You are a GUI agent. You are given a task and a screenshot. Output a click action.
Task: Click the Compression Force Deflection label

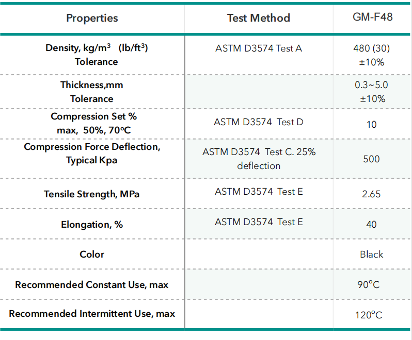point(92,147)
